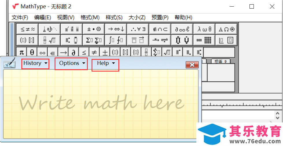Insert the less-than-or-equal symbol
The width and height of the screenshot is (283, 146).
click(x=84, y=52)
